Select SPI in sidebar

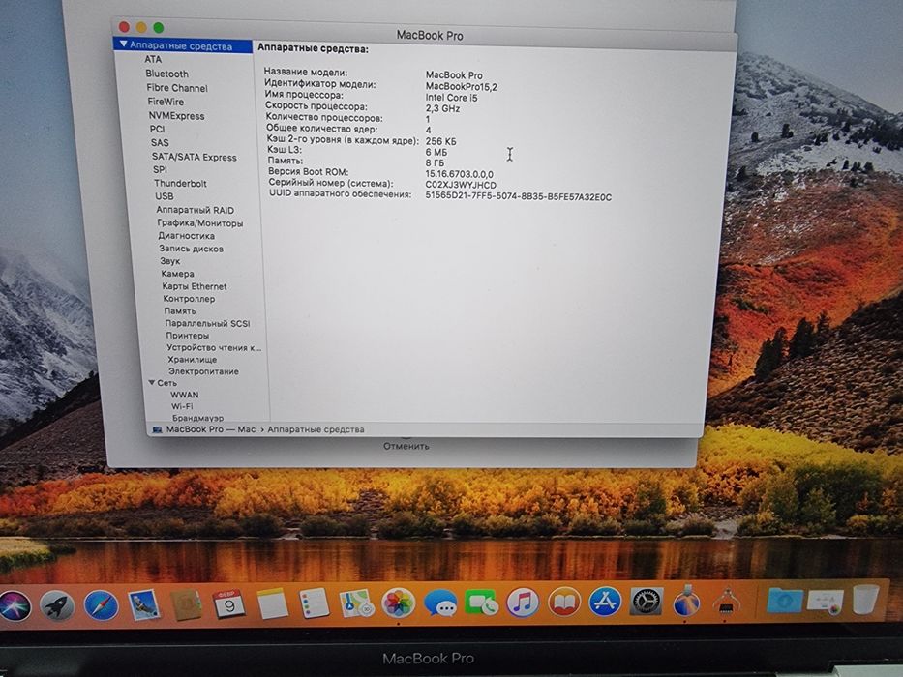click(x=160, y=170)
